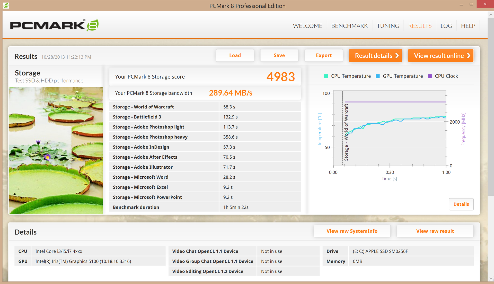Click the CPU Clock legend label

pos(446,76)
